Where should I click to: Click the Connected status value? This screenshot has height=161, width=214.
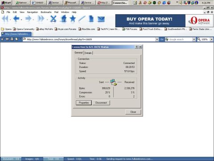tap(129, 63)
